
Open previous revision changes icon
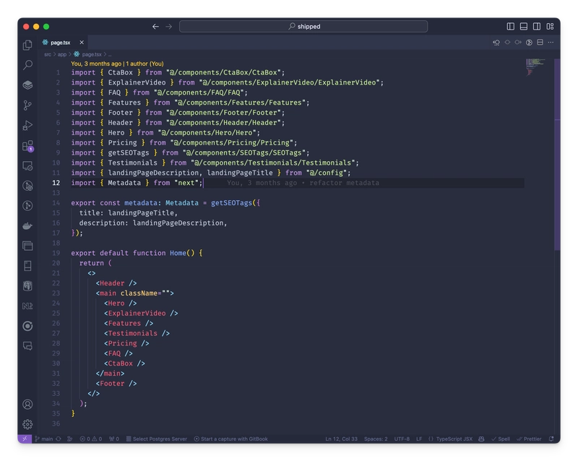[x=496, y=43]
